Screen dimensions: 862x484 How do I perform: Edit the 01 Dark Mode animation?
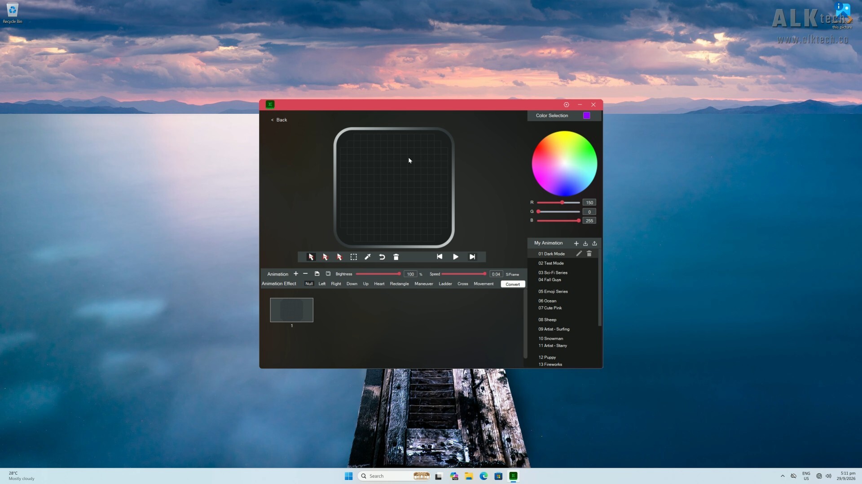tap(579, 254)
